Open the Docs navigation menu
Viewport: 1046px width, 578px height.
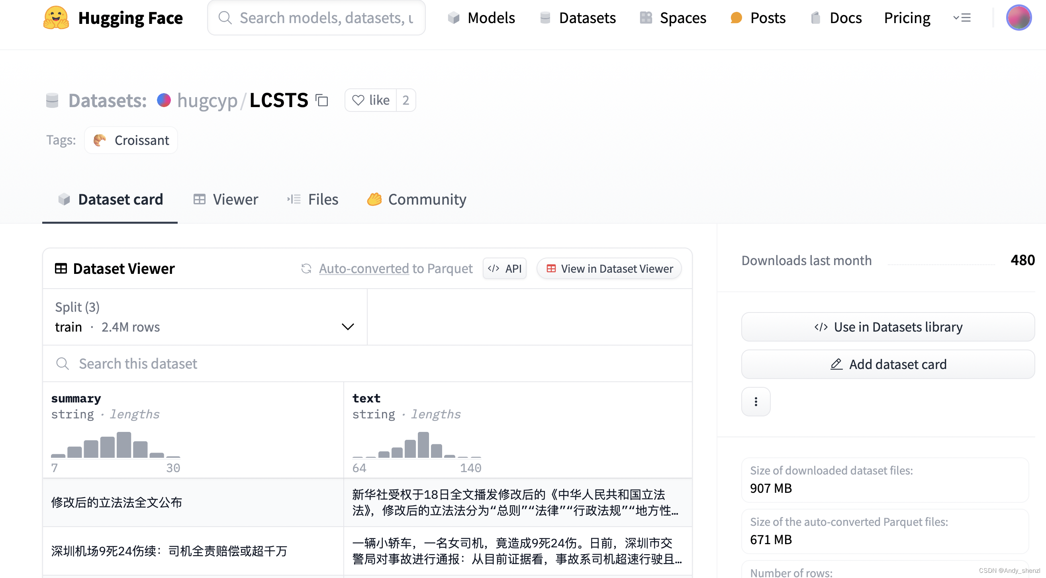836,18
